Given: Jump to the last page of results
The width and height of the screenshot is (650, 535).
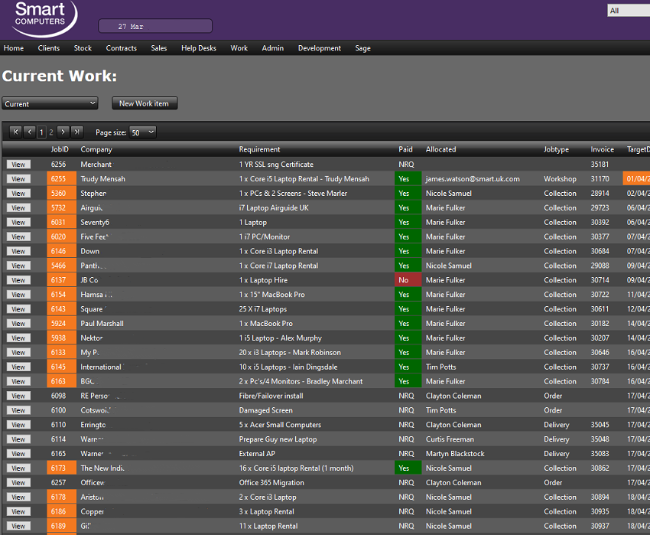Looking at the screenshot, I should coord(76,132).
